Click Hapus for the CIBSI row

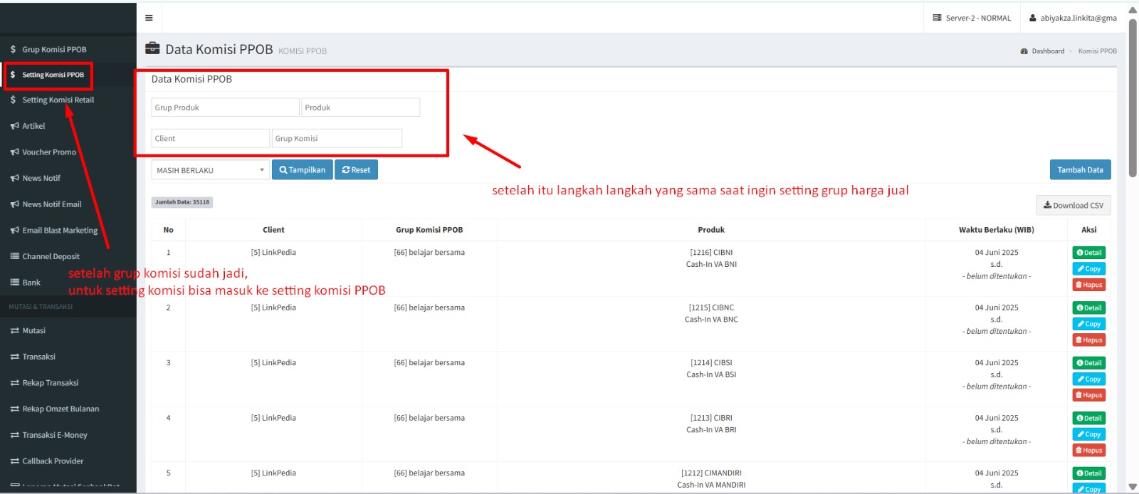coord(1088,395)
